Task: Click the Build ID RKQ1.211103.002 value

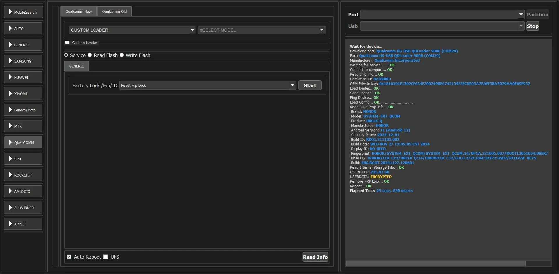Action: click(383, 139)
